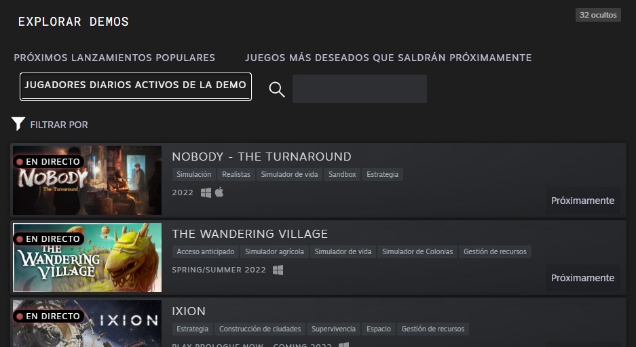Expand the FILTRAR POR filter options
The width and height of the screenshot is (636, 347).
point(59,125)
